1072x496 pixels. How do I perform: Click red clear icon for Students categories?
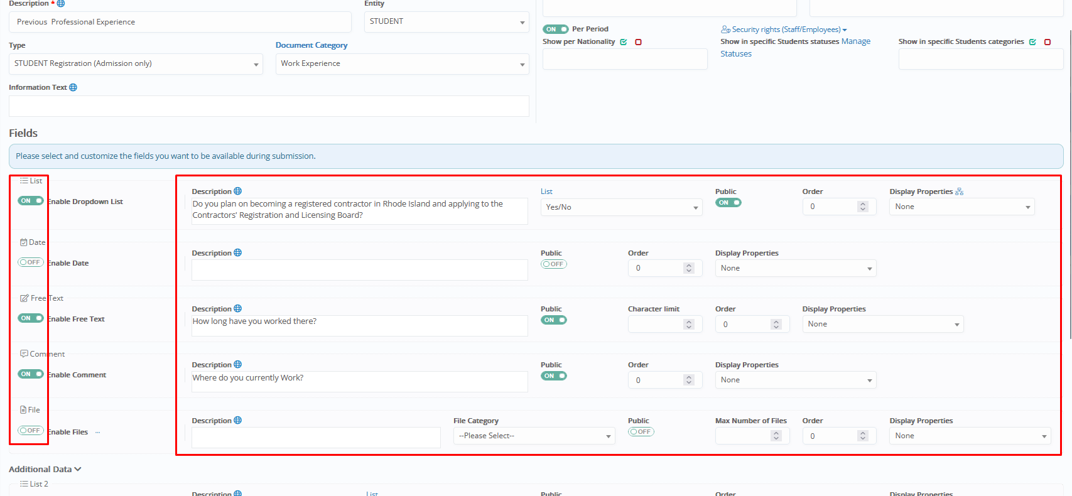1047,42
